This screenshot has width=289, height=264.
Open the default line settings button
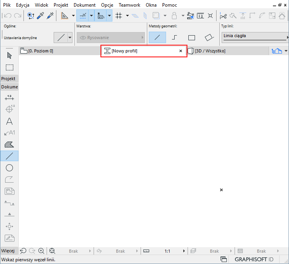61,38
